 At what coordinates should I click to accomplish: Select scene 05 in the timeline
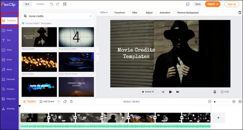tap(142, 118)
